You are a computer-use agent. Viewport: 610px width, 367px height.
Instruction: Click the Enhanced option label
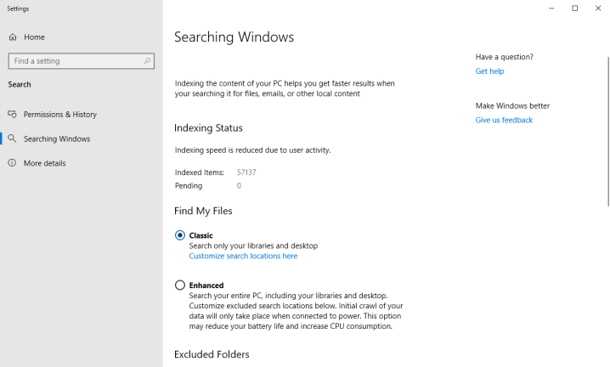(x=206, y=285)
